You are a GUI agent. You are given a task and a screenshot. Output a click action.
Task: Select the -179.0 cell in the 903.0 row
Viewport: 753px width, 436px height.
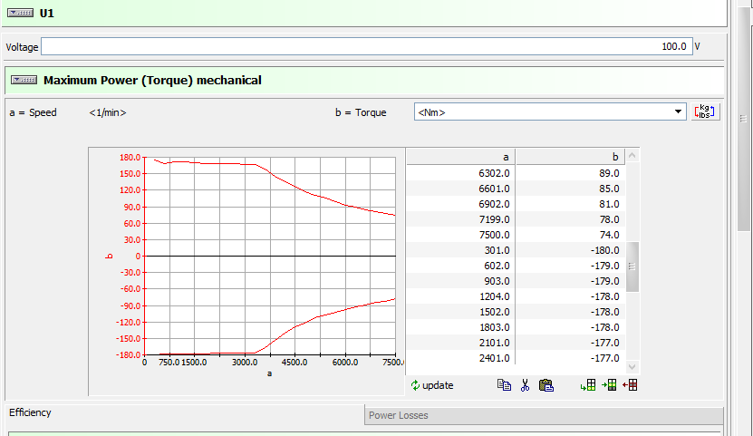(570, 280)
